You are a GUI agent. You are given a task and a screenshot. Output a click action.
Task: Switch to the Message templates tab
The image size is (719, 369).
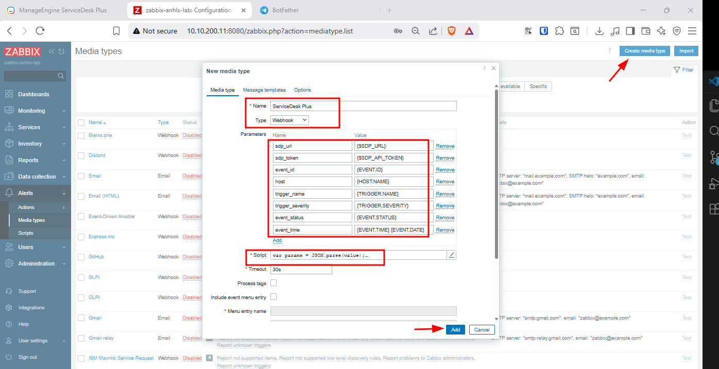[264, 90]
